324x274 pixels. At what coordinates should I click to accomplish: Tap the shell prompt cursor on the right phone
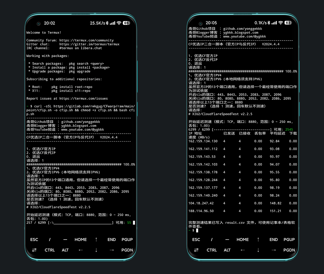pos(197,230)
